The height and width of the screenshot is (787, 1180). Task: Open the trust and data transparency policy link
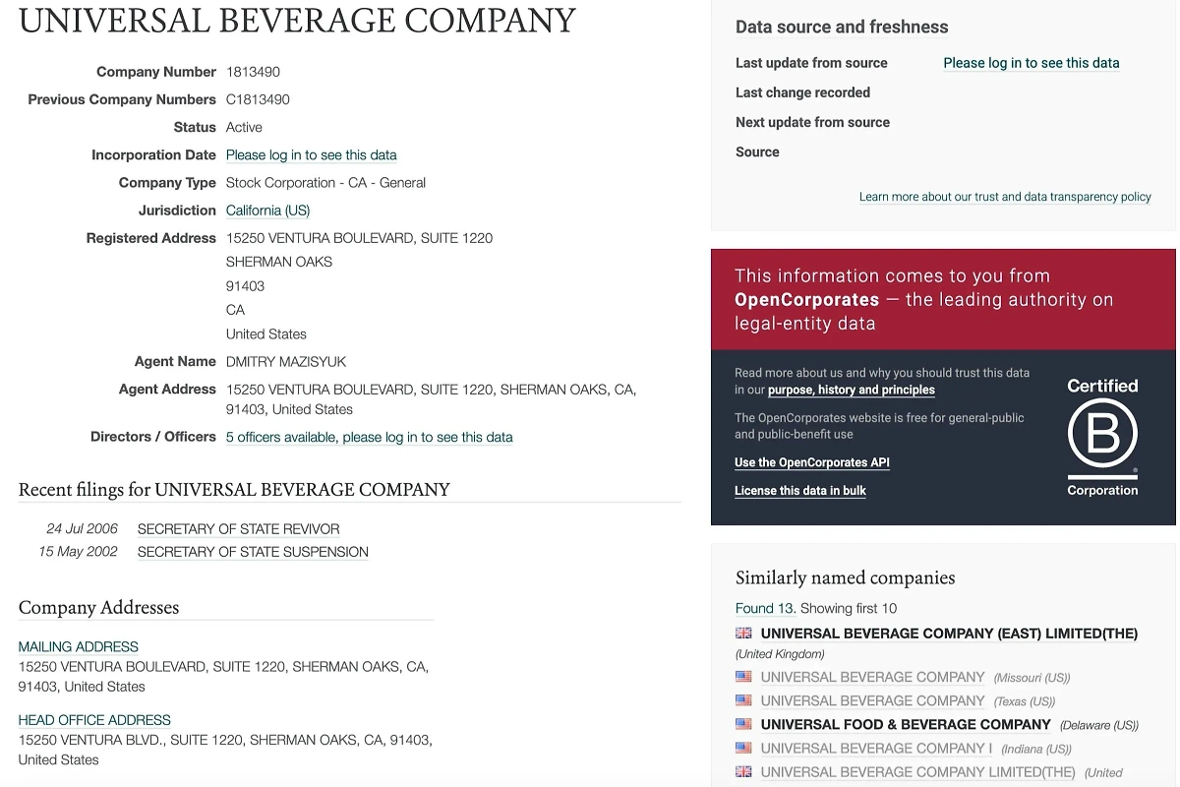pos(1004,197)
